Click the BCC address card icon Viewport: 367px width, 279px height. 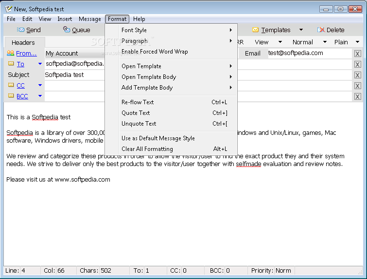coord(11,95)
